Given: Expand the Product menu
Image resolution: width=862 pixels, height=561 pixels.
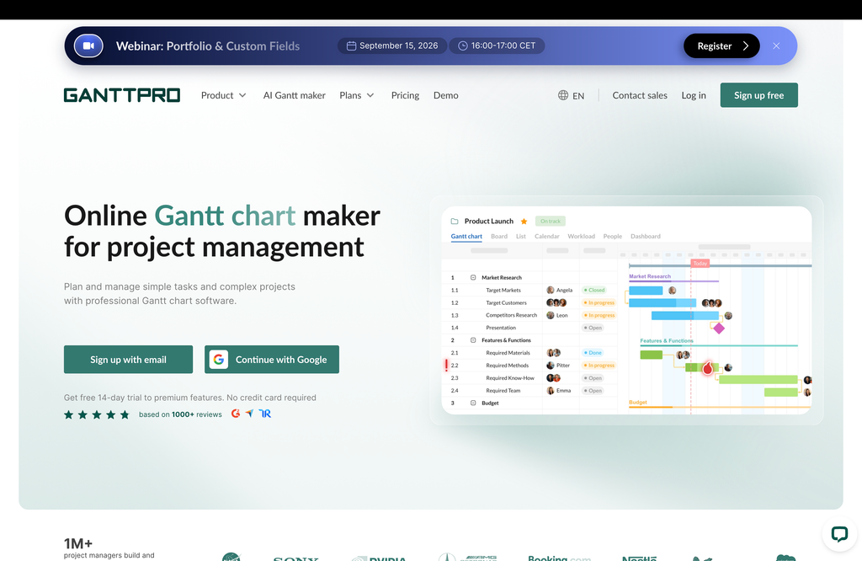Looking at the screenshot, I should pyautogui.click(x=223, y=95).
